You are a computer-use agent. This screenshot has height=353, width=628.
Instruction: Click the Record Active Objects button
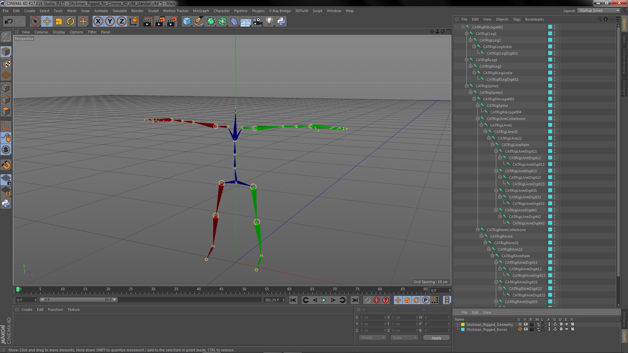click(367, 300)
